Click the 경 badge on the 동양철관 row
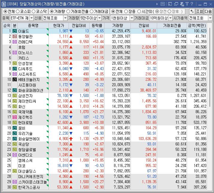 pos(15,36)
